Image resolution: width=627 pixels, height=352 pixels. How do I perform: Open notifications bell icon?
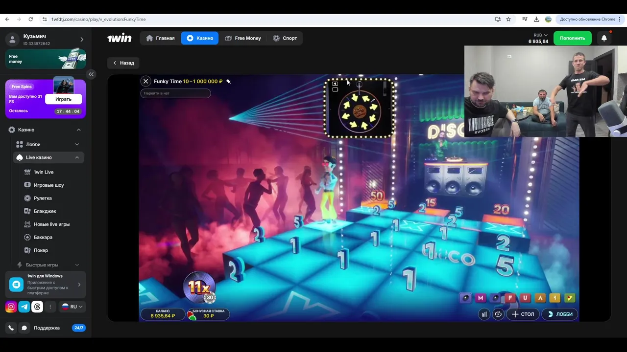coord(604,38)
